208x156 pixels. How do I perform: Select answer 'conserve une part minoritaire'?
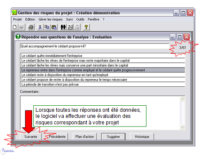(103, 65)
